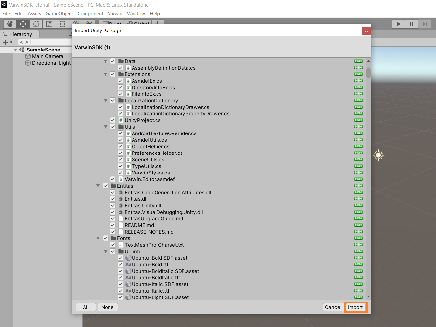
Task: Click the Hierarchy create plus icon
Action: (x=5, y=42)
